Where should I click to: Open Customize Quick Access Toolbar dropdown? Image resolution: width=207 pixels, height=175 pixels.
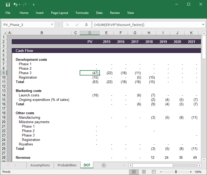point(34,5)
